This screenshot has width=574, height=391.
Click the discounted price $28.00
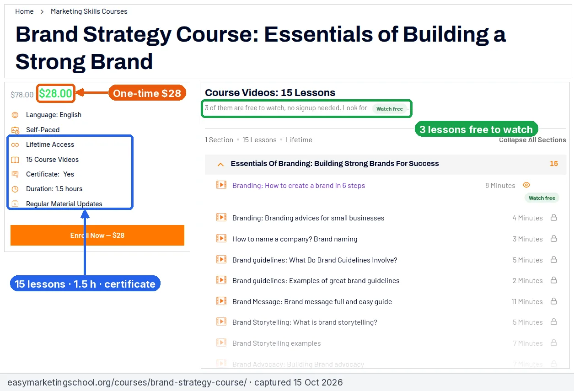[x=55, y=94]
